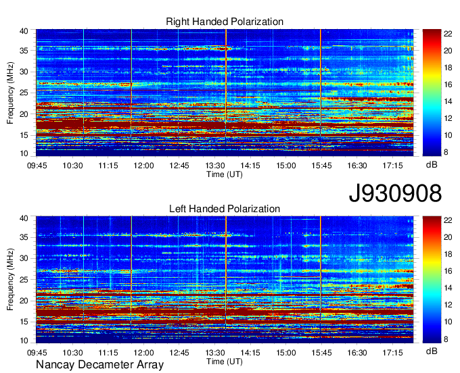
Task: Click the 22 value on the top color bar
Action: click(448, 34)
